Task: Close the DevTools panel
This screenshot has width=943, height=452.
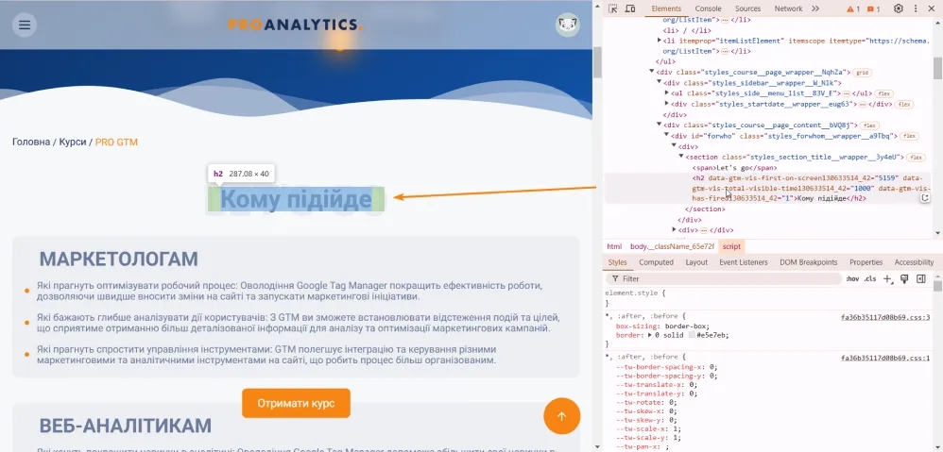Action: coord(934,8)
